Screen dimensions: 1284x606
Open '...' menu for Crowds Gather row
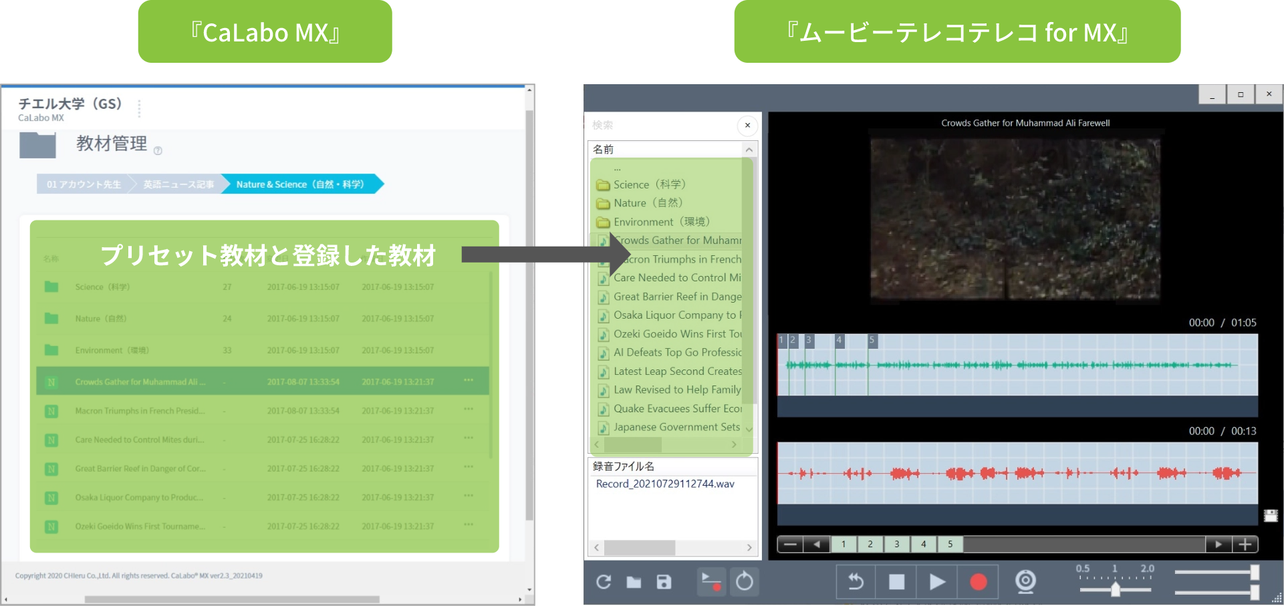coord(469,380)
